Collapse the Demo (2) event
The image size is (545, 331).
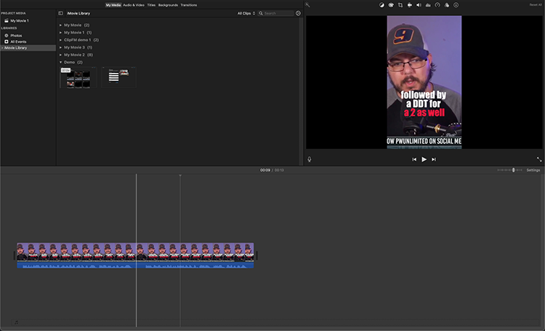(60, 63)
